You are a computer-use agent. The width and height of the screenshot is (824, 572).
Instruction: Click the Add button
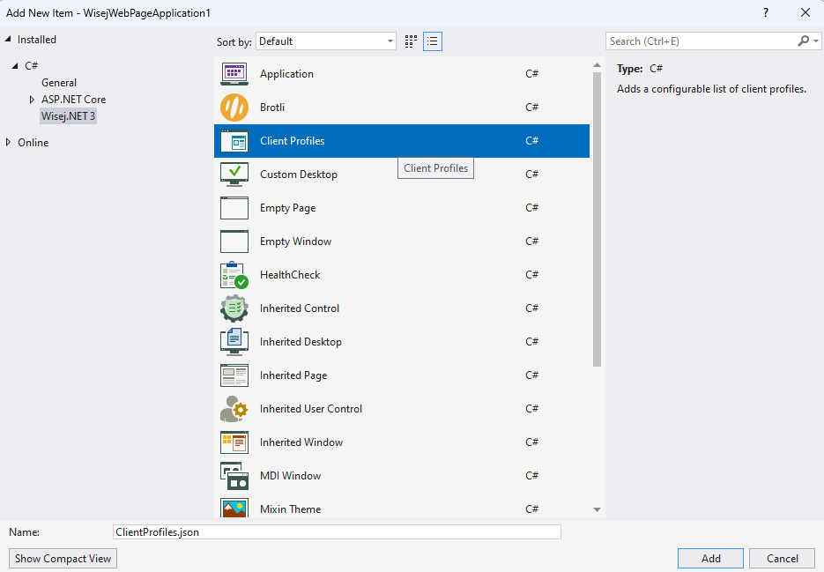710,558
